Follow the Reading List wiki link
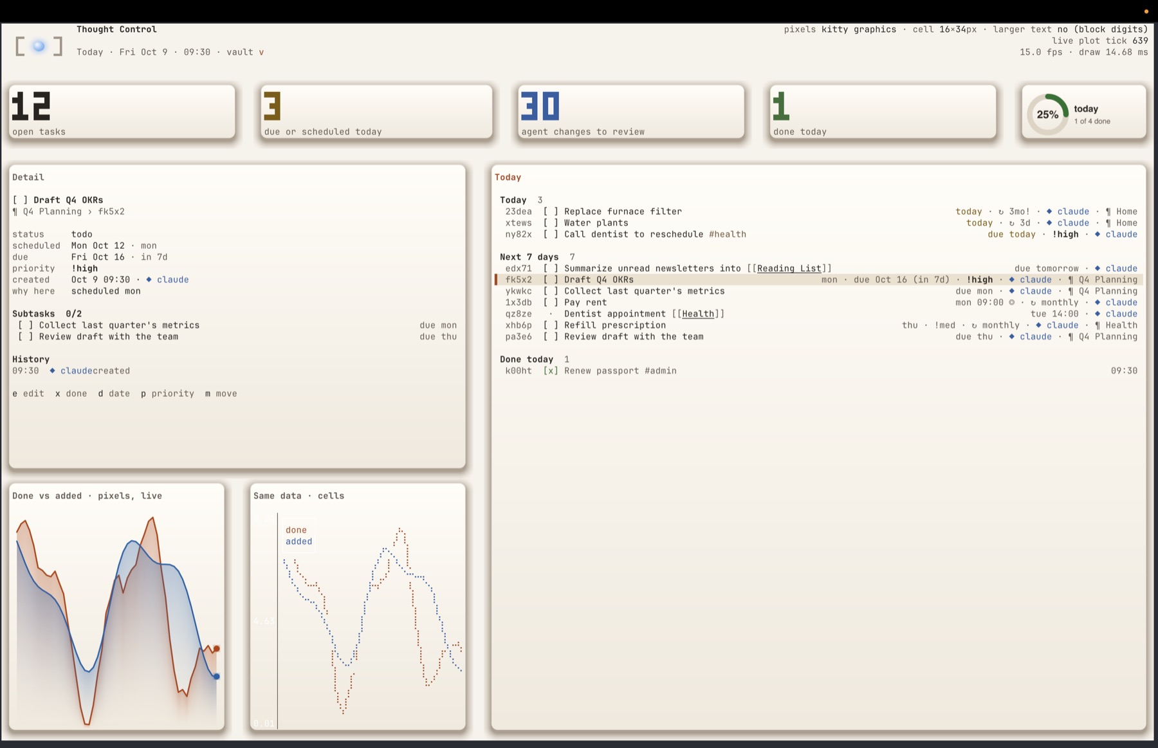 point(789,268)
